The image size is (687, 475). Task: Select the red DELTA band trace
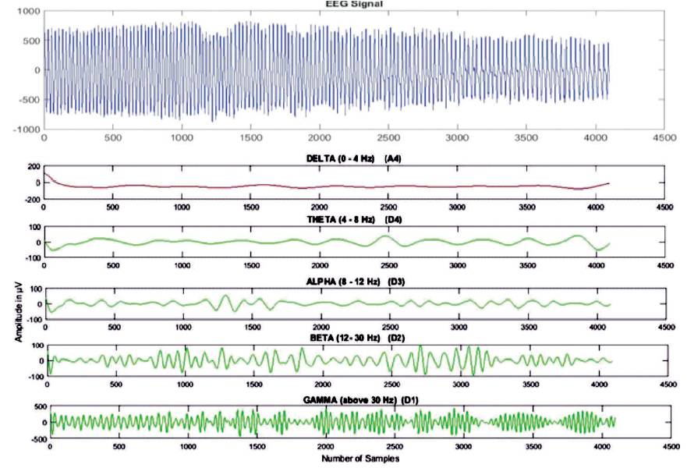point(312,187)
